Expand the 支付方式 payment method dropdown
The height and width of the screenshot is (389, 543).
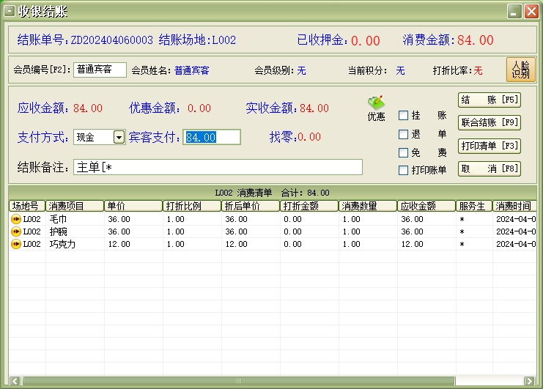pos(119,137)
